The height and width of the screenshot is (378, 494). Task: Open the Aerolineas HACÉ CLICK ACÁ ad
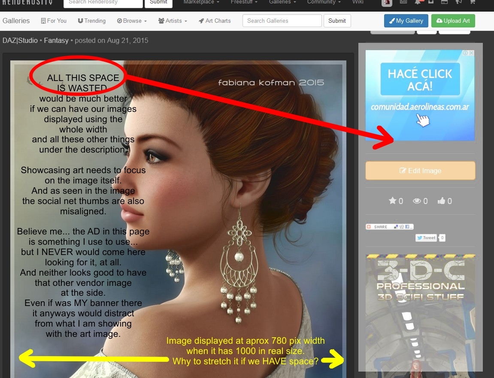click(x=420, y=95)
